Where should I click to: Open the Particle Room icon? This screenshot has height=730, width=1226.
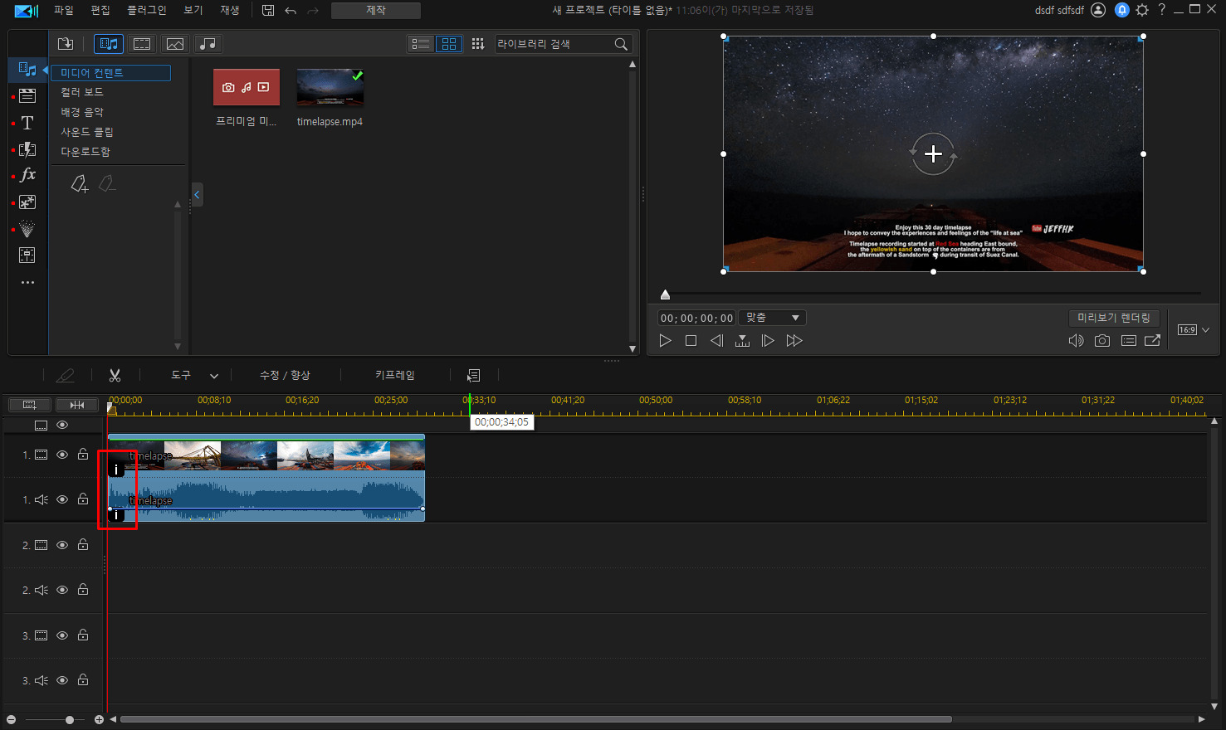click(27, 229)
